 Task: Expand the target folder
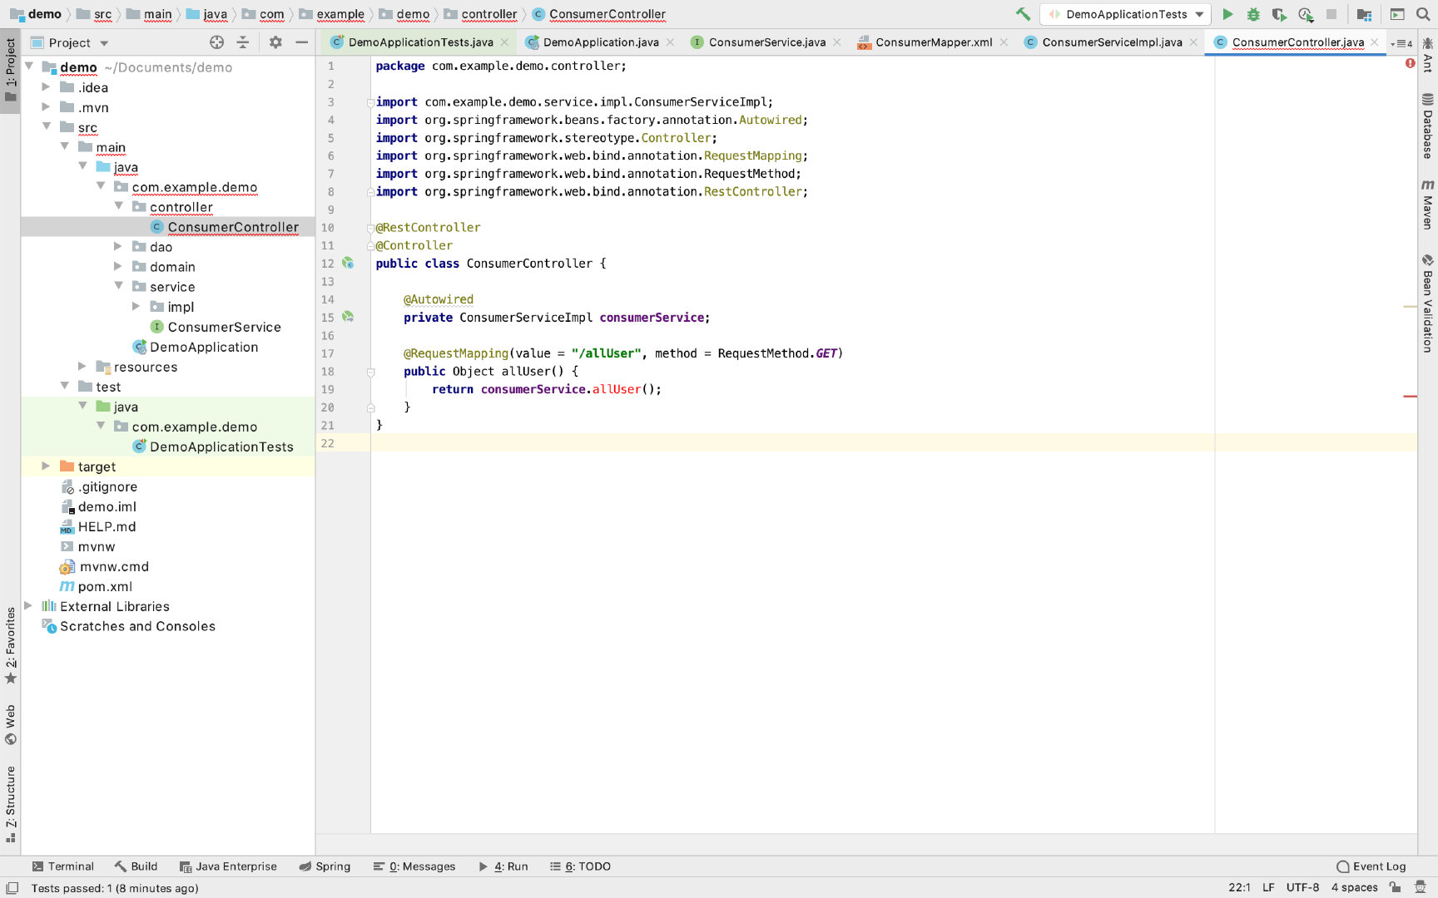(46, 466)
